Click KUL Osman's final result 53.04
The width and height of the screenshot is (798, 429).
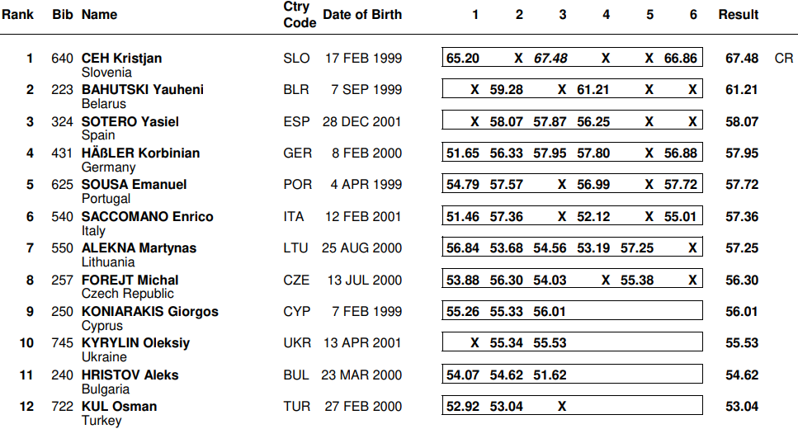(x=742, y=406)
